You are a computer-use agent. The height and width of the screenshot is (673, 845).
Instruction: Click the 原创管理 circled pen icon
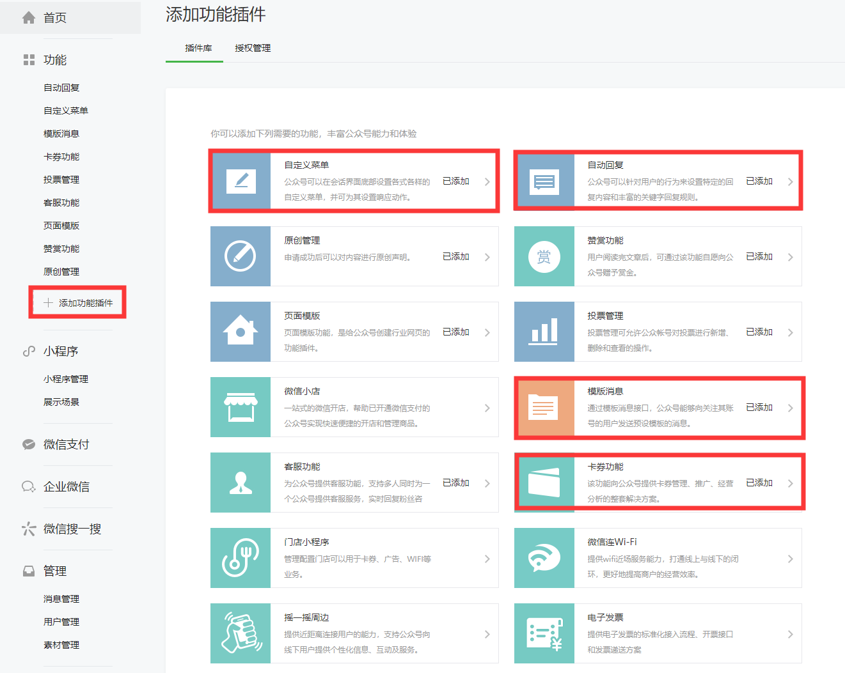pyautogui.click(x=241, y=256)
